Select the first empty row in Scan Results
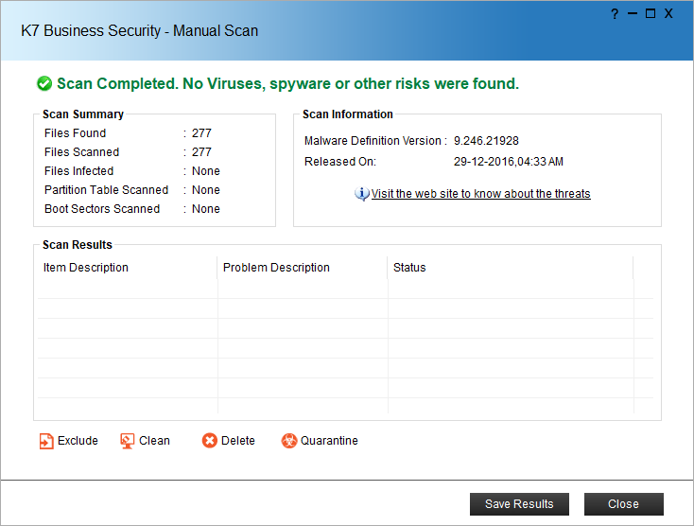The image size is (694, 526). pyautogui.click(x=340, y=289)
